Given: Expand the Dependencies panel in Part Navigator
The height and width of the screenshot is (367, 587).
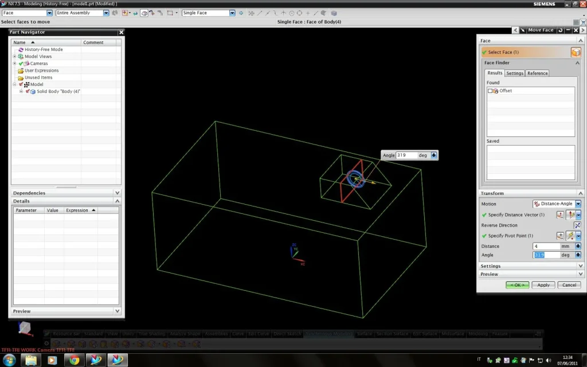Looking at the screenshot, I should click(x=117, y=193).
